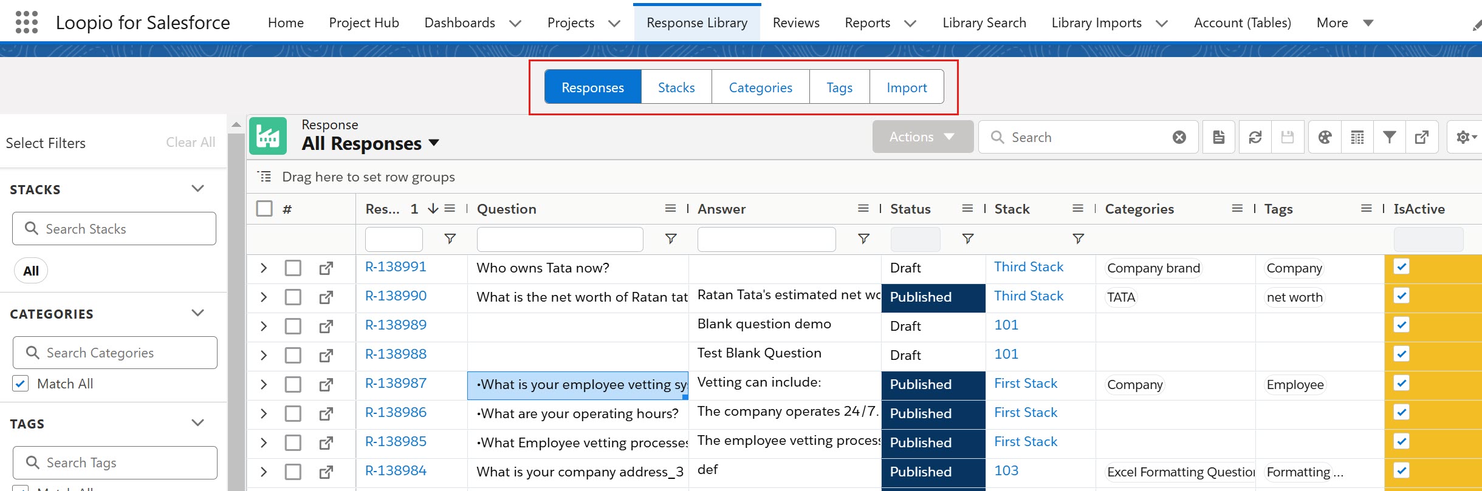Open the Answer column hamburger menu
Viewport: 1482px width, 491px height.
click(x=863, y=209)
